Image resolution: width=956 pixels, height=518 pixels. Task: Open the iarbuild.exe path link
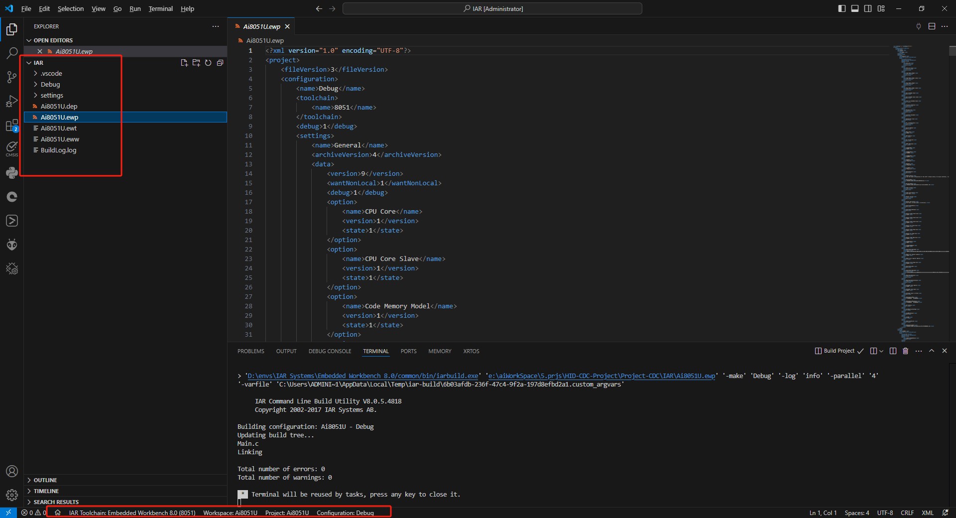point(362,376)
